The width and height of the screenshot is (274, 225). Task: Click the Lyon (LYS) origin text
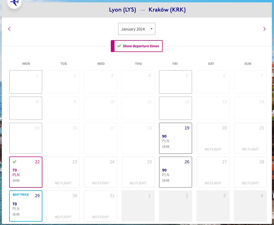pos(122,10)
